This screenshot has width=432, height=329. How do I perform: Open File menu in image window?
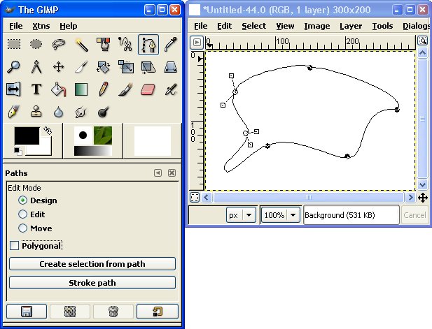click(x=200, y=26)
